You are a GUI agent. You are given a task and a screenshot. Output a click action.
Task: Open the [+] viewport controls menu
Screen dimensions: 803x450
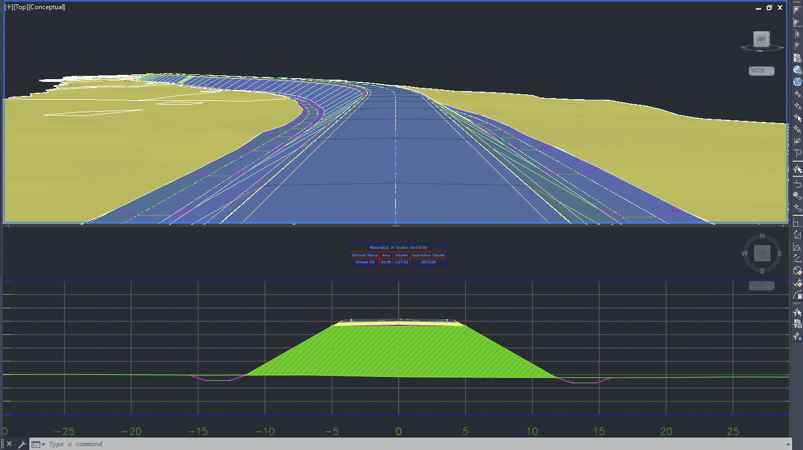9,7
